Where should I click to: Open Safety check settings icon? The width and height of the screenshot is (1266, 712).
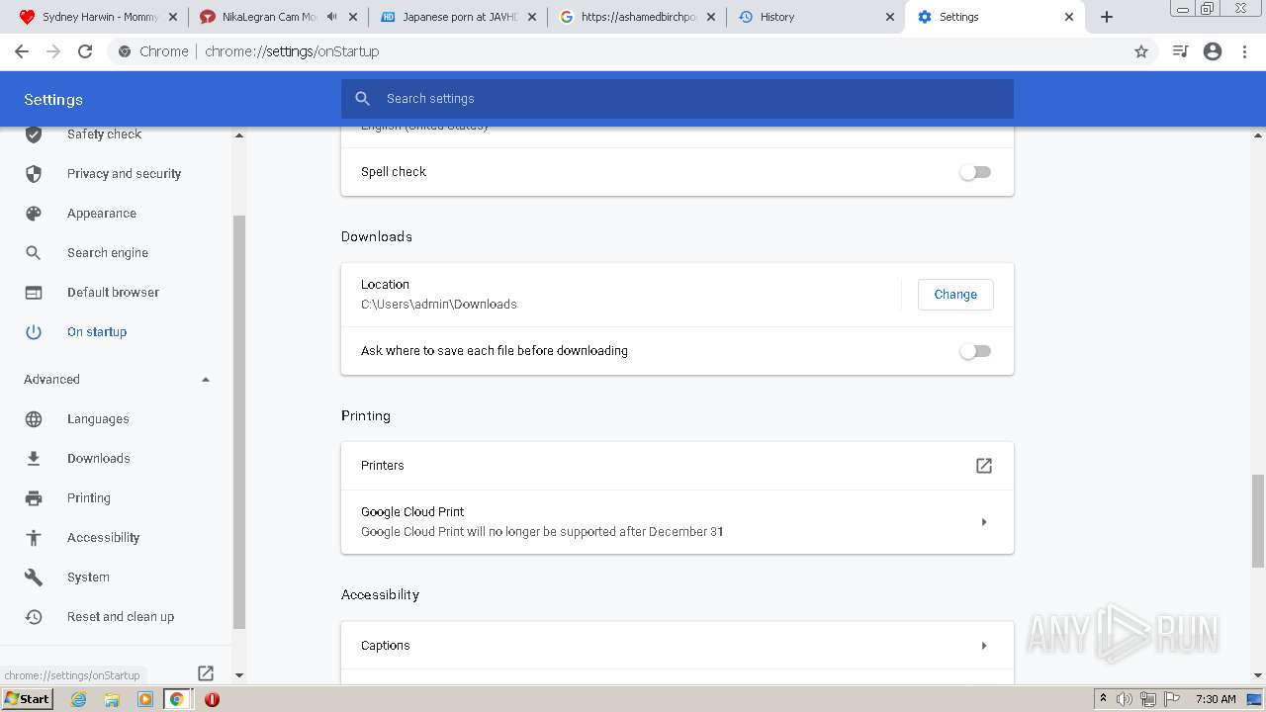click(x=34, y=134)
